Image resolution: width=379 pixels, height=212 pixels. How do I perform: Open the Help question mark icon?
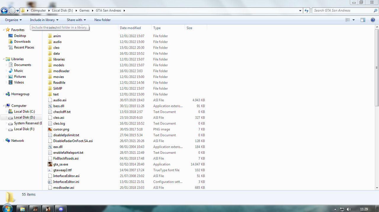(373, 20)
